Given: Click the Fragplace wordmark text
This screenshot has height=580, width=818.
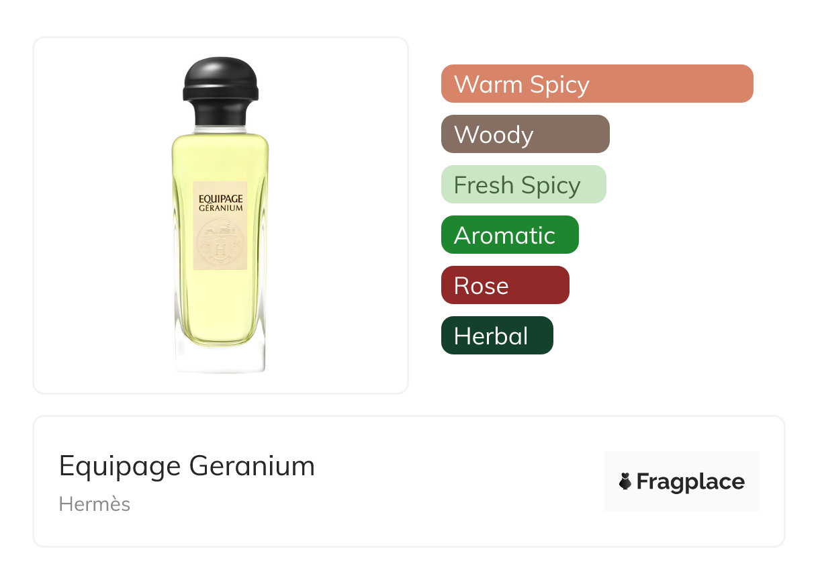Looking at the screenshot, I should [x=690, y=481].
